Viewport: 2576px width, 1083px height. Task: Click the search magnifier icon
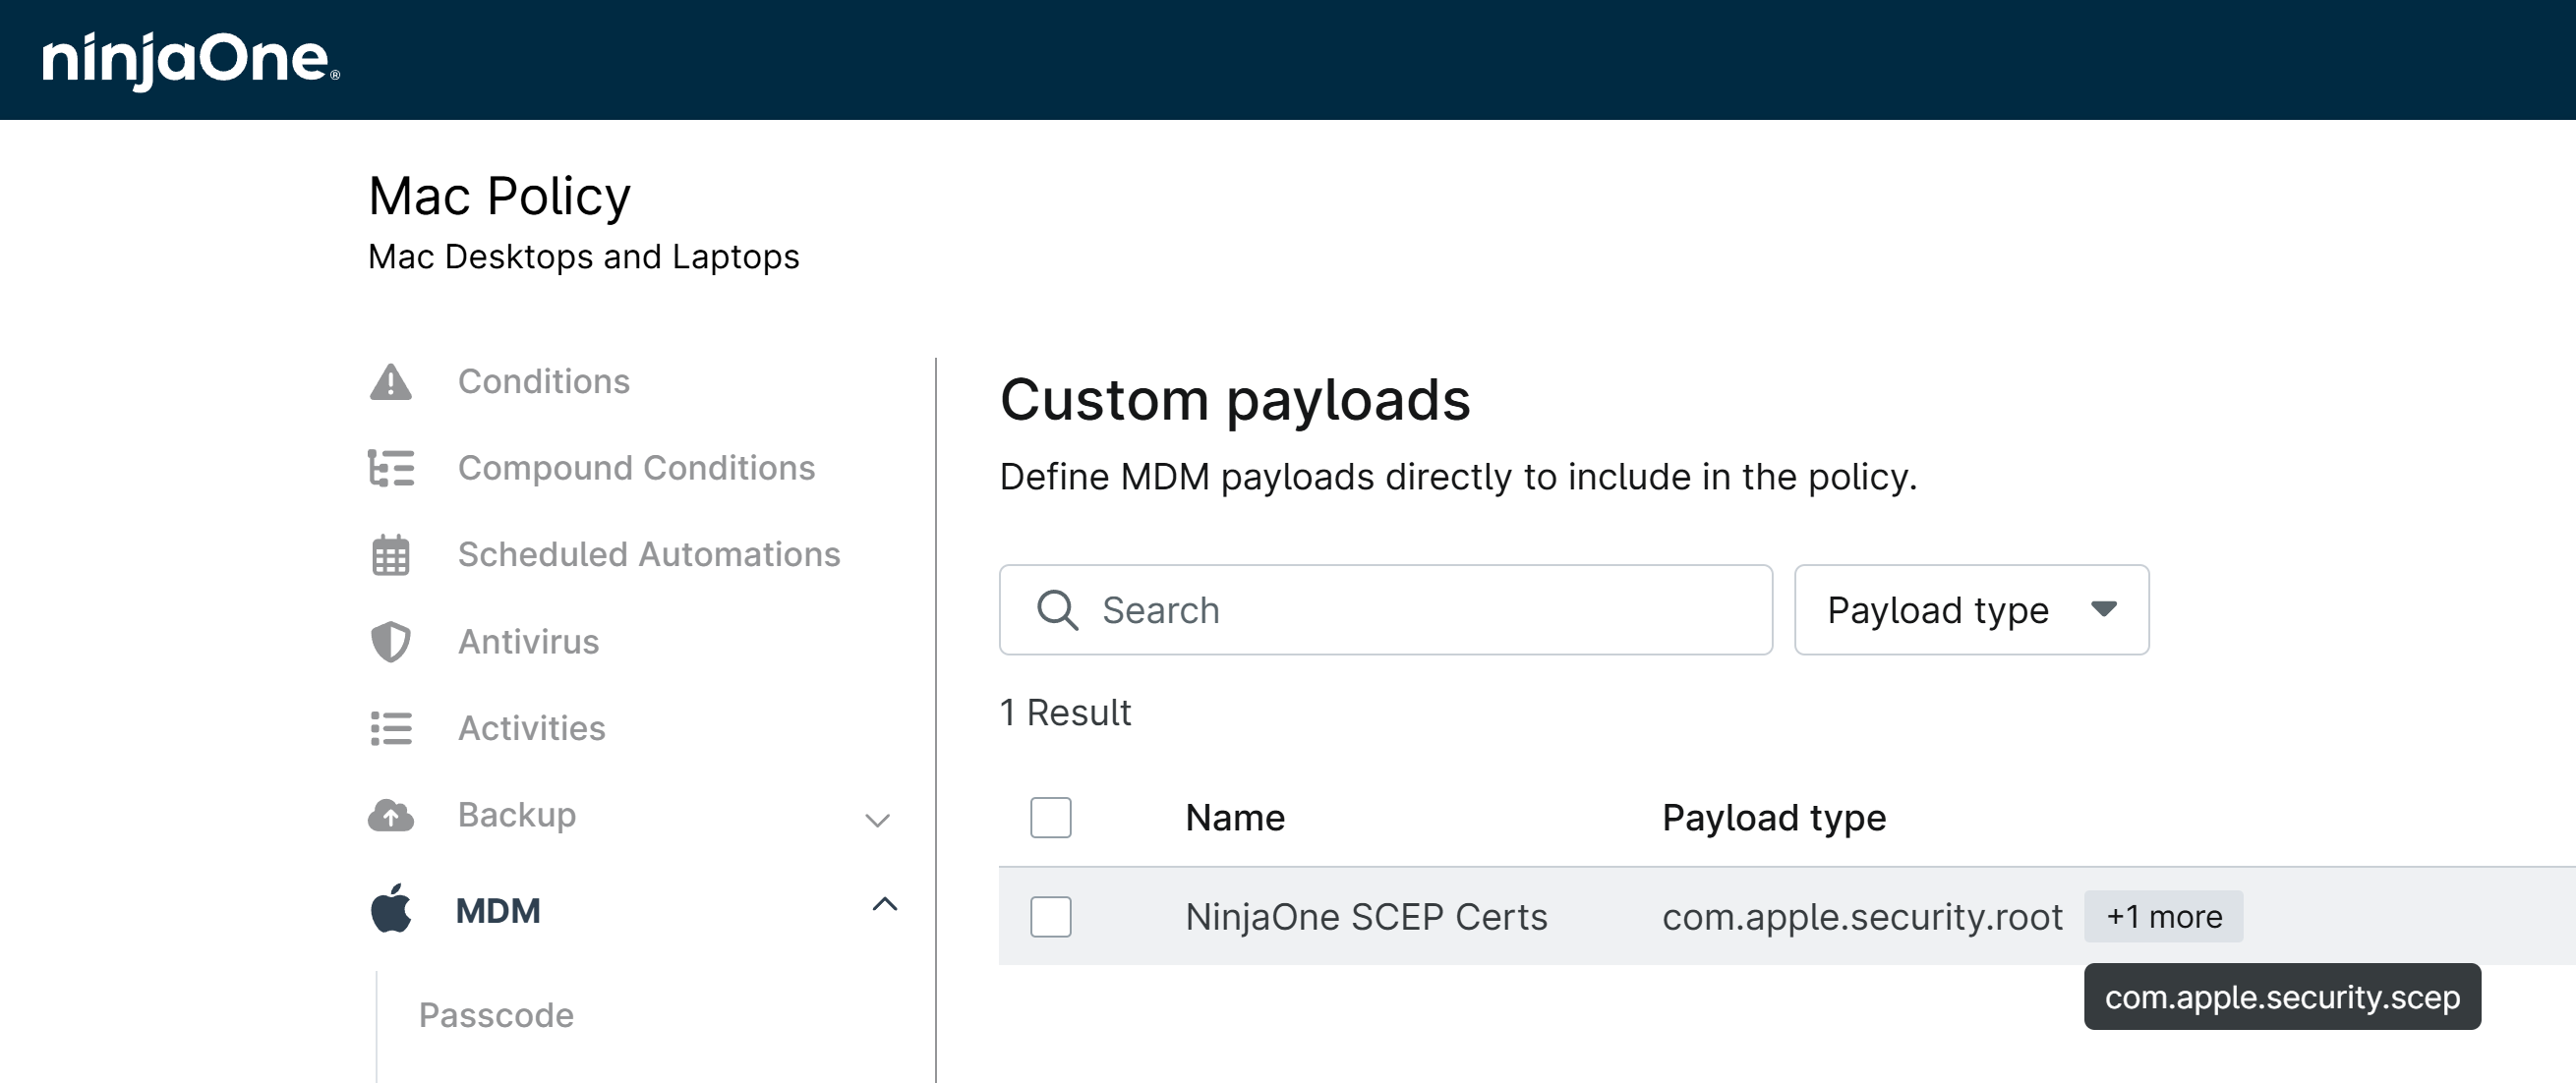coord(1057,610)
